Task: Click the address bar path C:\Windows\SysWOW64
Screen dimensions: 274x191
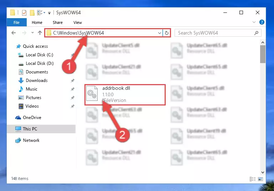Action: point(78,33)
